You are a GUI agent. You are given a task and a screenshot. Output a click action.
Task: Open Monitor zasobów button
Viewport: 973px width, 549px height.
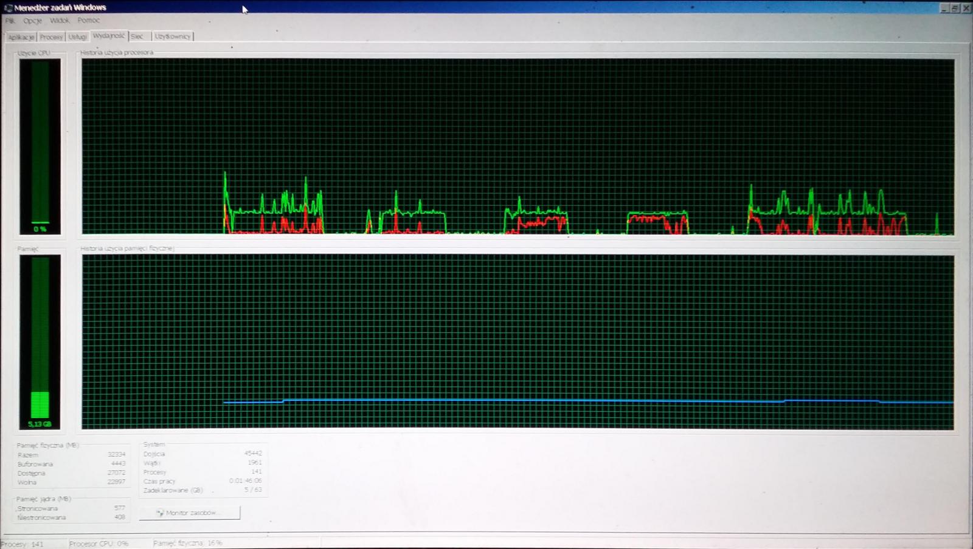coord(190,513)
